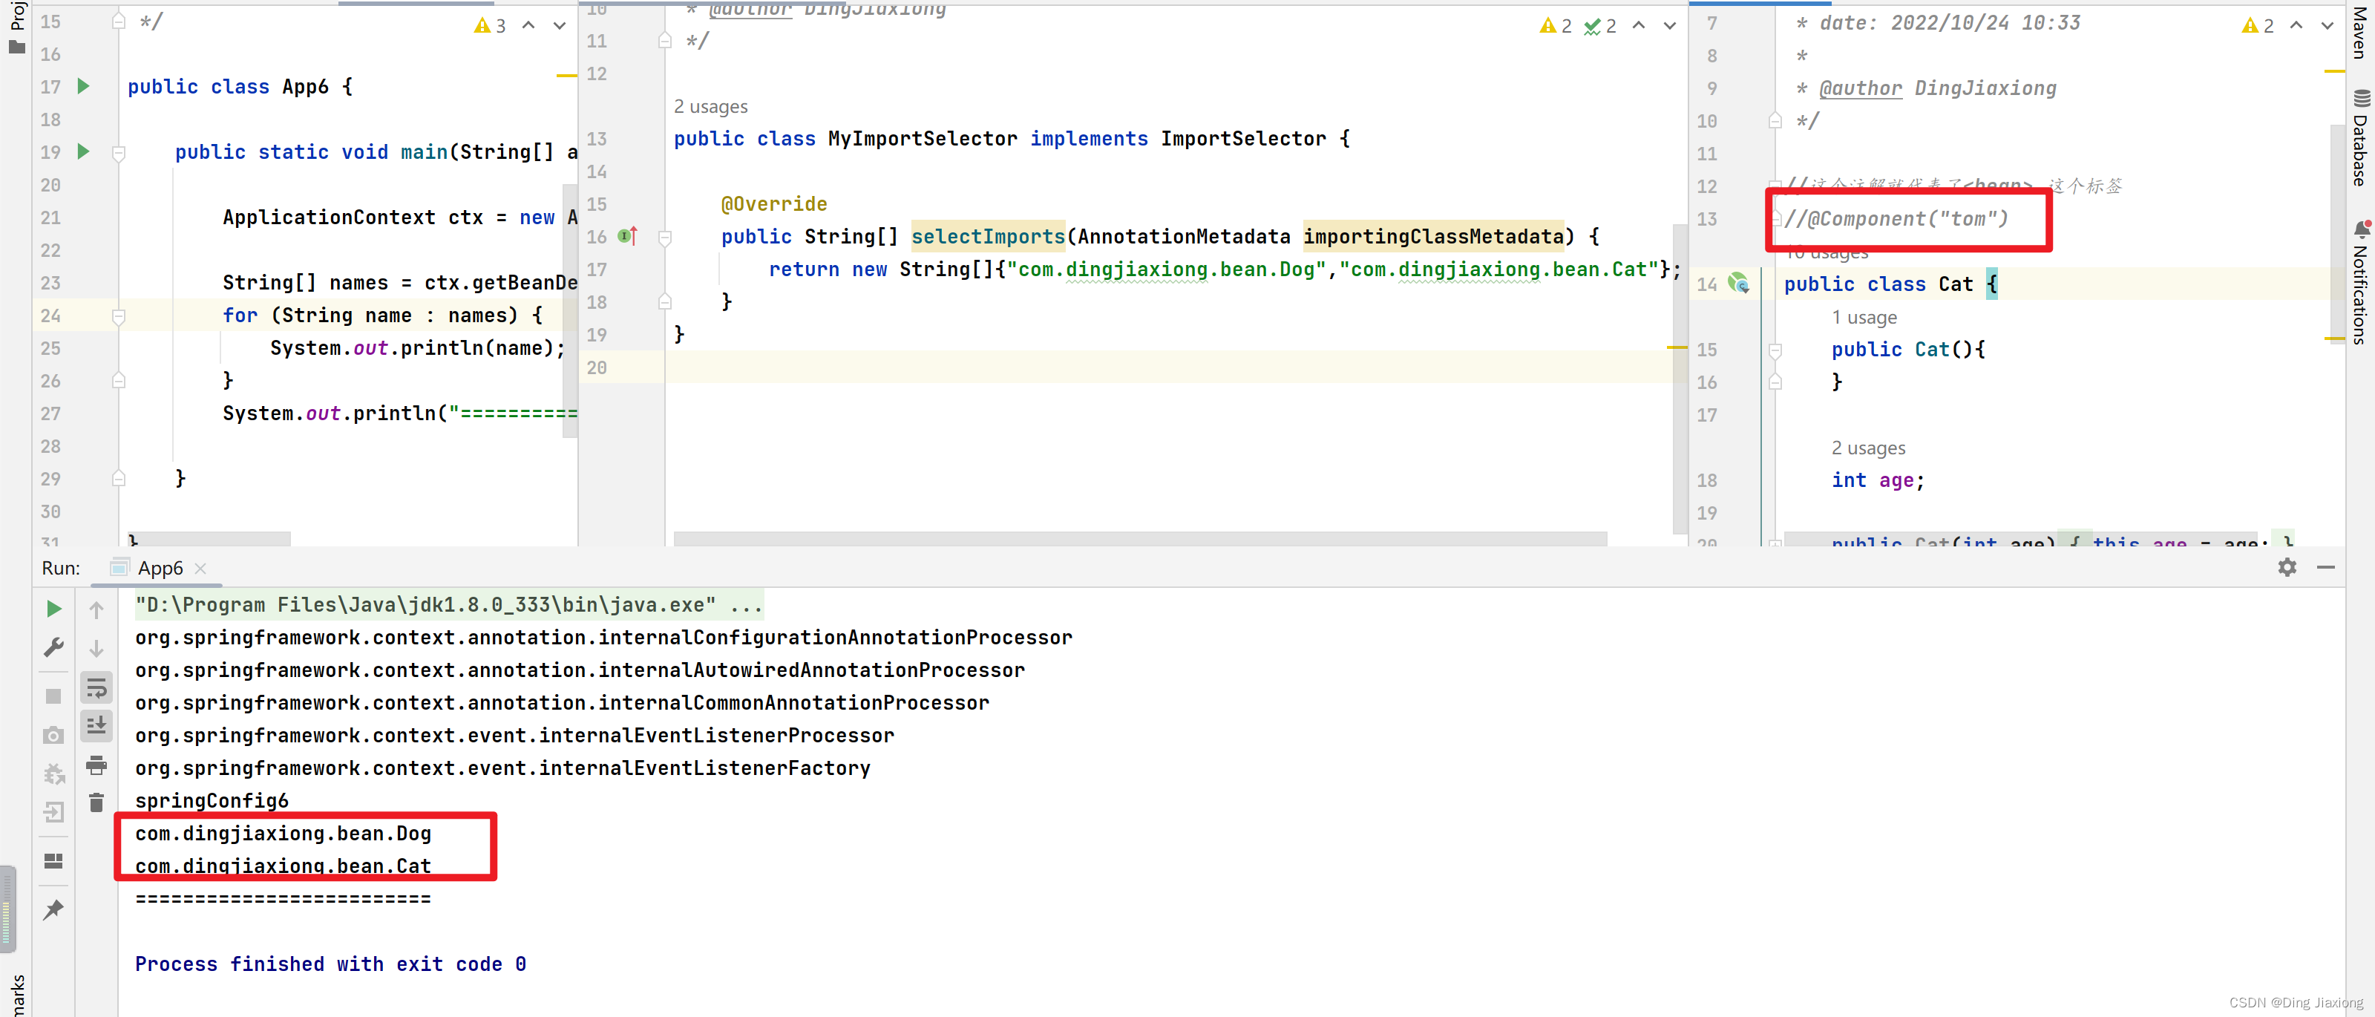Previous highlighted error in MyImportSelector editor
The width and height of the screenshot is (2375, 1017).
tap(1638, 26)
